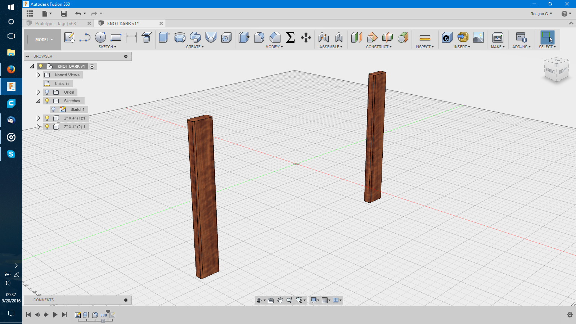Toggle visibility bulb for kNOT DARK v1
Viewport: 576px width, 324px height.
[41, 66]
